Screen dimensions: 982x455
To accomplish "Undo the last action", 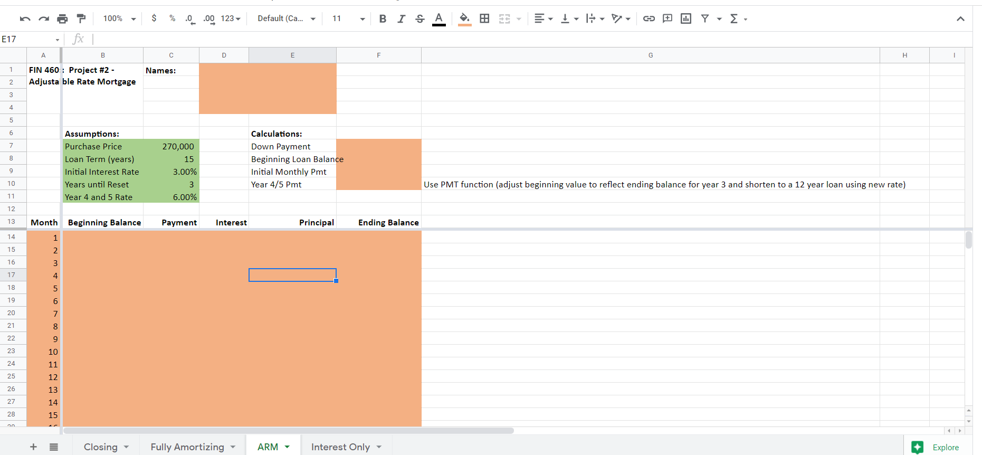I will coord(25,19).
